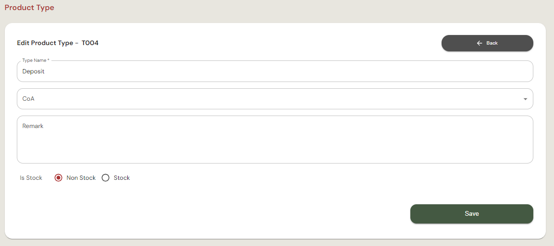Click the Type Name floating label

point(36,60)
